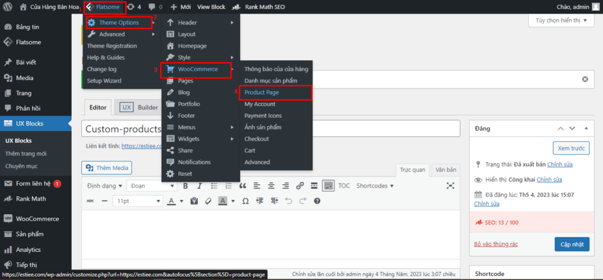Click the insert link icon
The image size is (603, 280).
coord(300,186)
